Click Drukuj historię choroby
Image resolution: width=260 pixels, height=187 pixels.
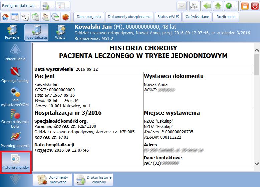point(93,180)
